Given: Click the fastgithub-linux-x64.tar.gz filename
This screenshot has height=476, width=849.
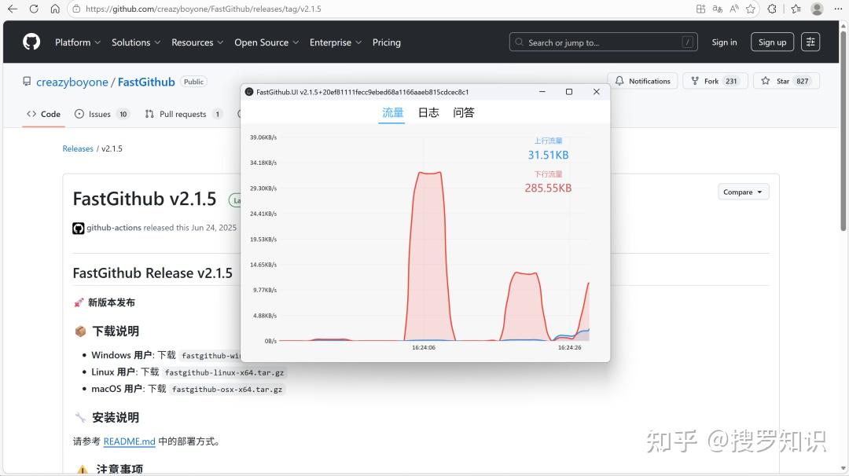Looking at the screenshot, I should tap(224, 372).
